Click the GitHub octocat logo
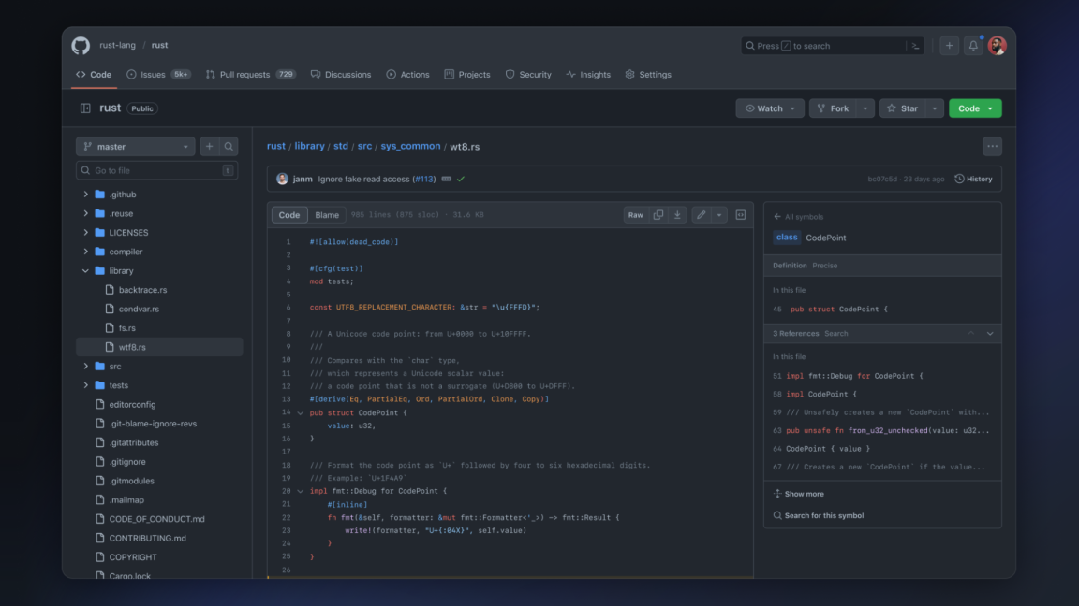This screenshot has height=606, width=1079. [80, 45]
